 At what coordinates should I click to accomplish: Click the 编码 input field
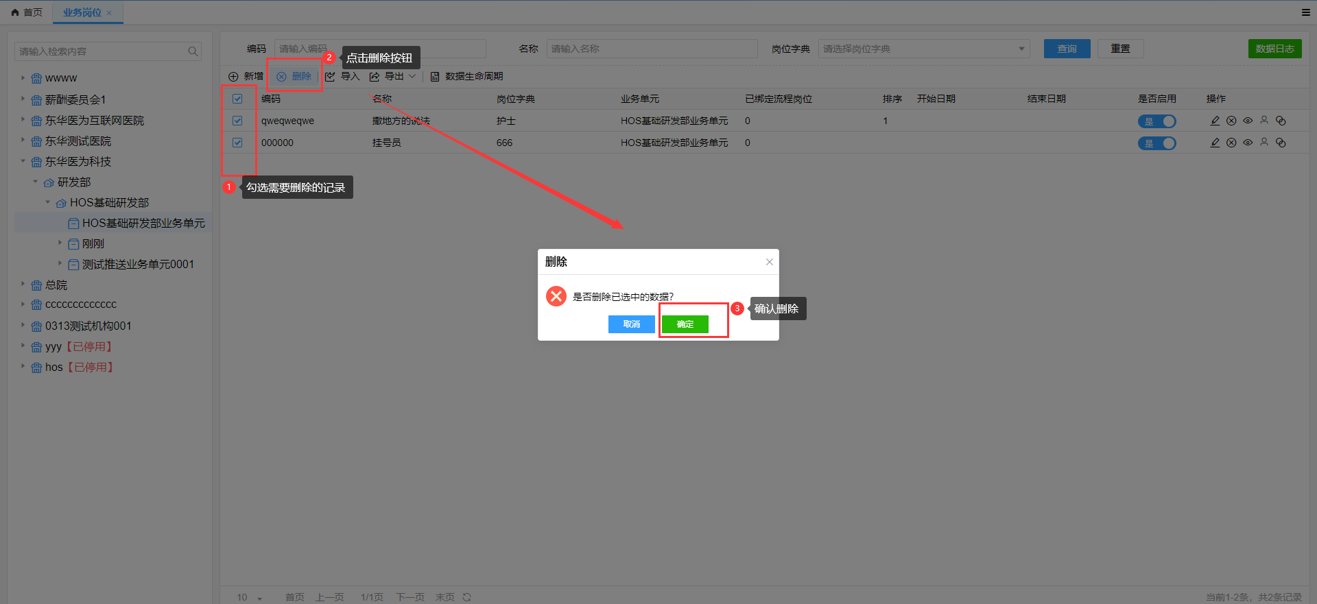pyautogui.click(x=380, y=49)
